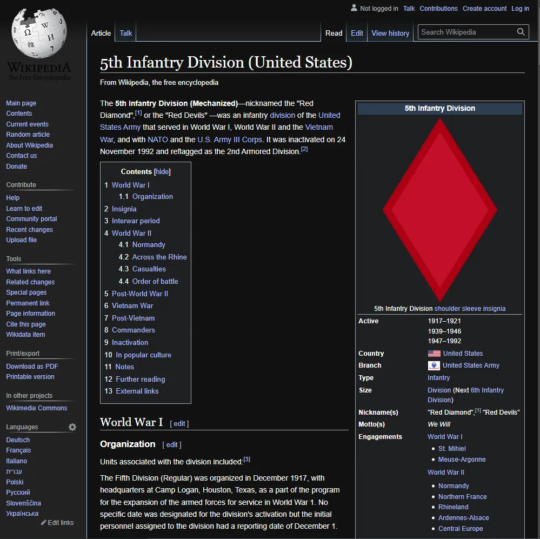
Task: Click the United States flag icon
Action: [434, 354]
